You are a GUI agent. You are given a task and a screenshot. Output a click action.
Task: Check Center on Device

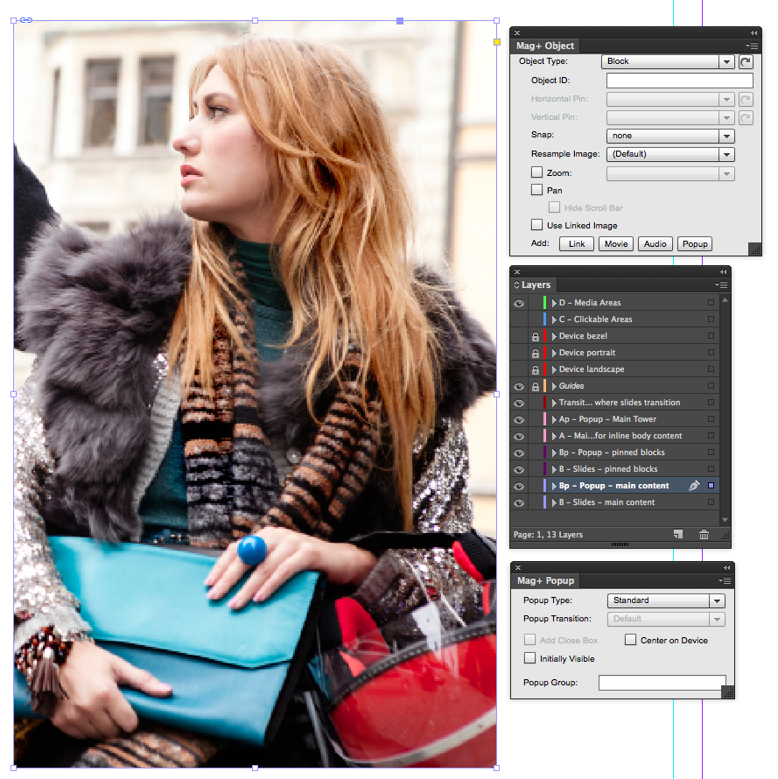tap(630, 640)
